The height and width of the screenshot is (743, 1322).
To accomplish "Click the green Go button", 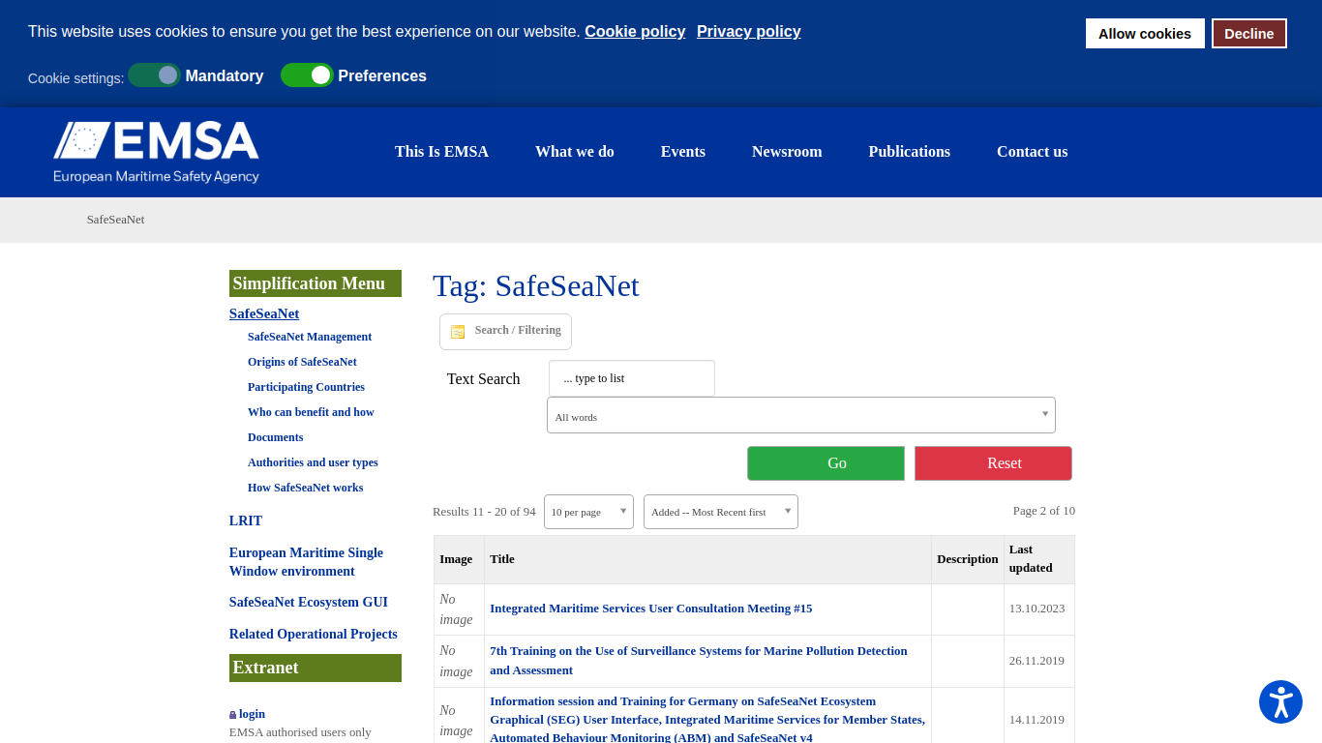I will point(826,463).
